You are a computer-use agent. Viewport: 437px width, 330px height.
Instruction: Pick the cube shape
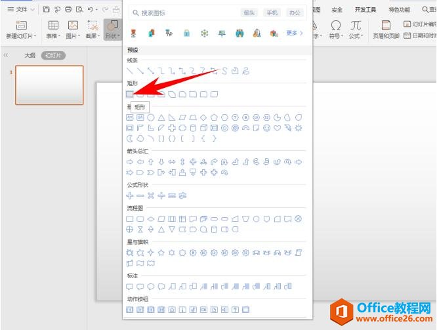point(203,128)
